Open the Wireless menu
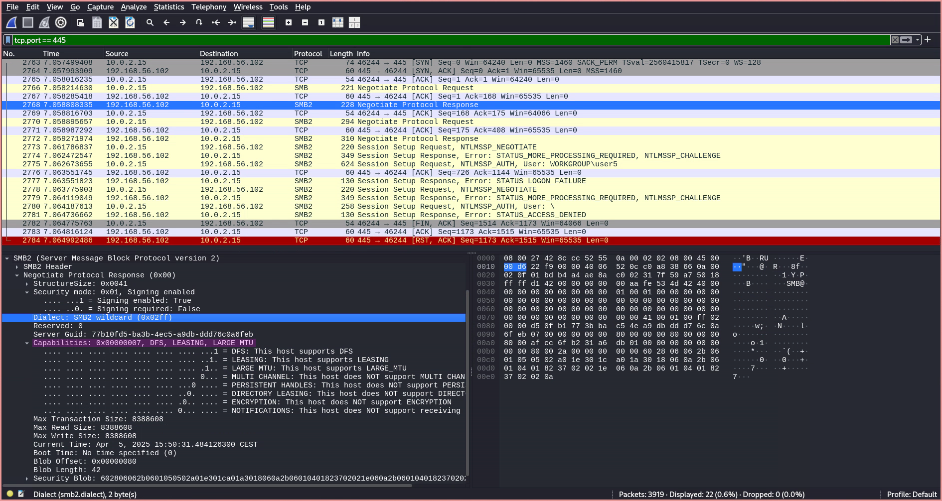942x501 pixels. click(x=248, y=7)
